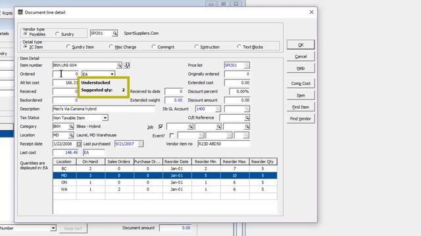This screenshot has height=236, width=421.
Task: Open Receipt date calendar picker
Action: (78, 144)
